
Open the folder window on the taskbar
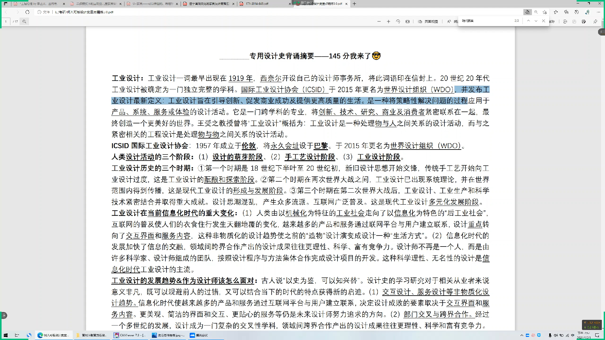92,335
